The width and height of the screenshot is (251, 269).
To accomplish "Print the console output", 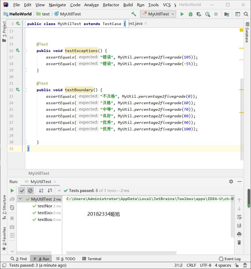I will pyautogui.click(x=239, y=234).
